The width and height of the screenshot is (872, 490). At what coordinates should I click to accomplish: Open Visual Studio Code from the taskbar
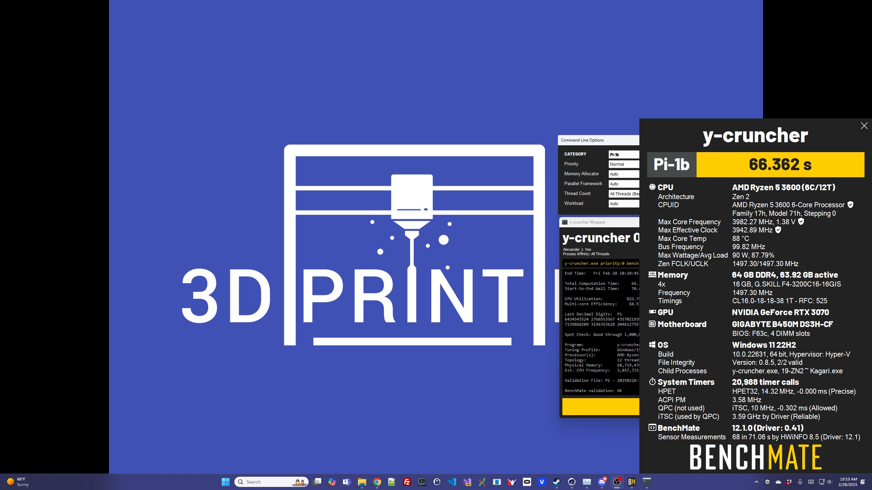click(452, 482)
